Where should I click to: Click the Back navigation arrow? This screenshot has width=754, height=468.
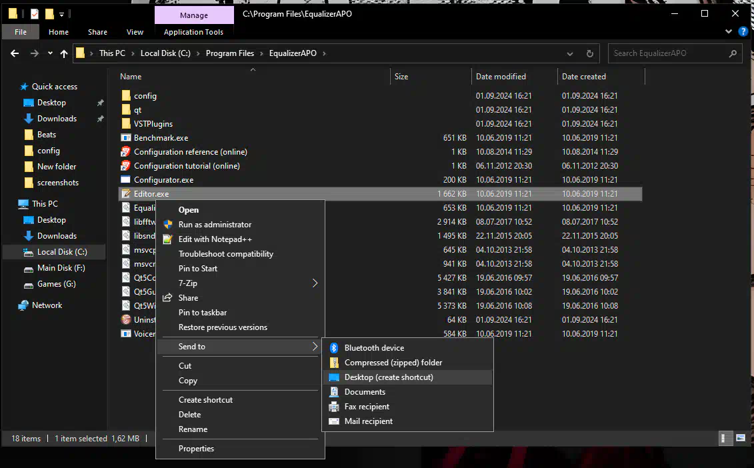15,53
